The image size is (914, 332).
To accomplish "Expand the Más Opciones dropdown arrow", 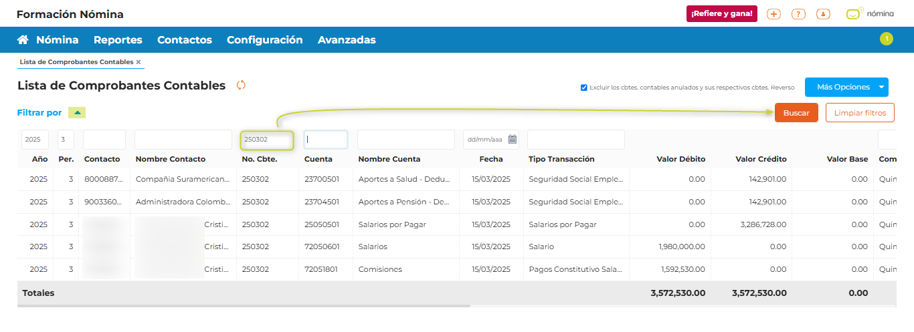I will (x=882, y=87).
